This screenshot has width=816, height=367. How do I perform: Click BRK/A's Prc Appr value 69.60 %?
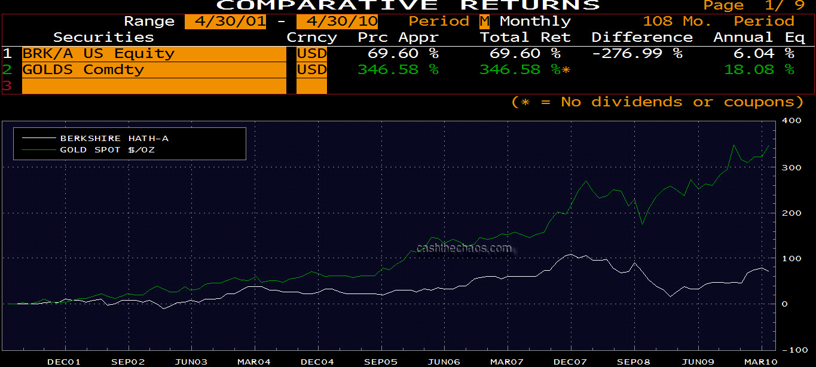[403, 54]
